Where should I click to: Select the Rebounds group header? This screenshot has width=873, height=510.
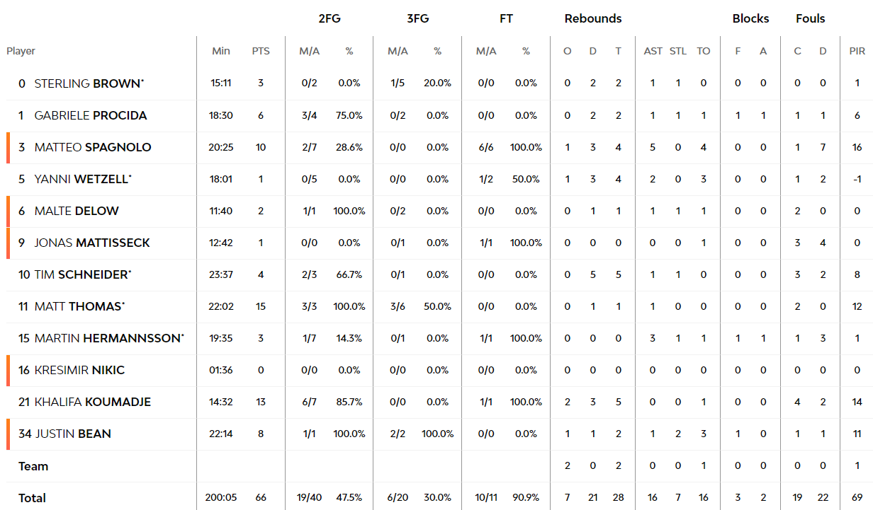click(593, 18)
